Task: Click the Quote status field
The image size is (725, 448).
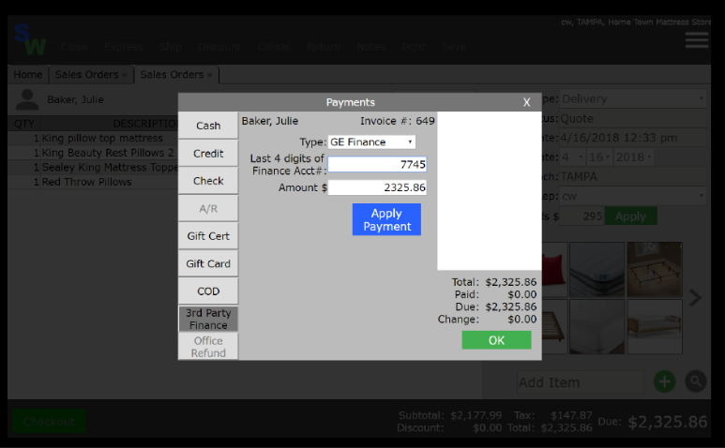Action: [x=633, y=119]
